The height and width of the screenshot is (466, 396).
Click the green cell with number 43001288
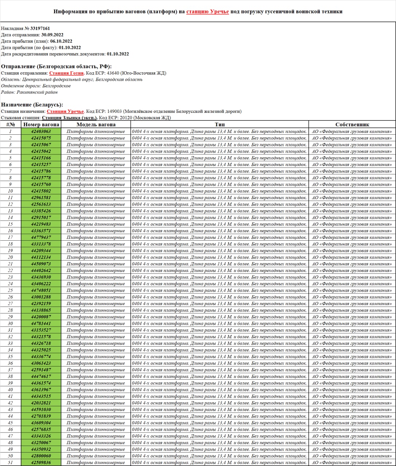point(41,297)
